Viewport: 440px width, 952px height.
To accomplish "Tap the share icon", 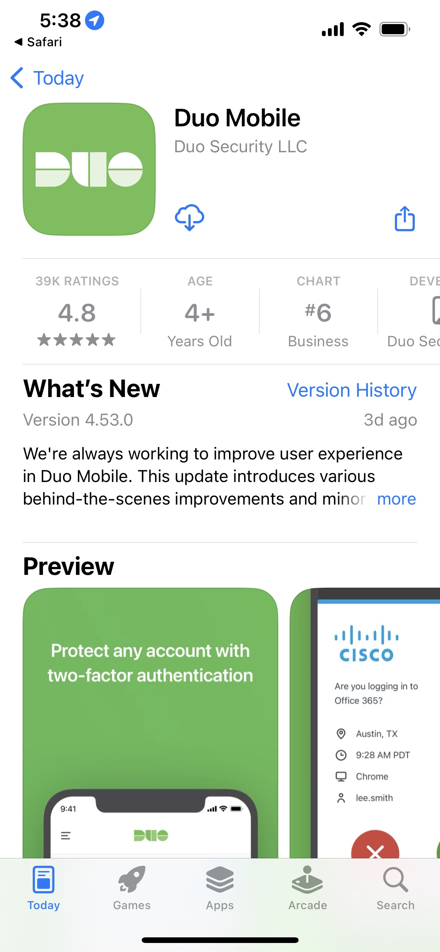I will pos(405,218).
